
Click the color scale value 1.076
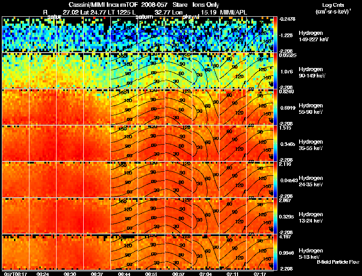pyautogui.click(x=286, y=72)
